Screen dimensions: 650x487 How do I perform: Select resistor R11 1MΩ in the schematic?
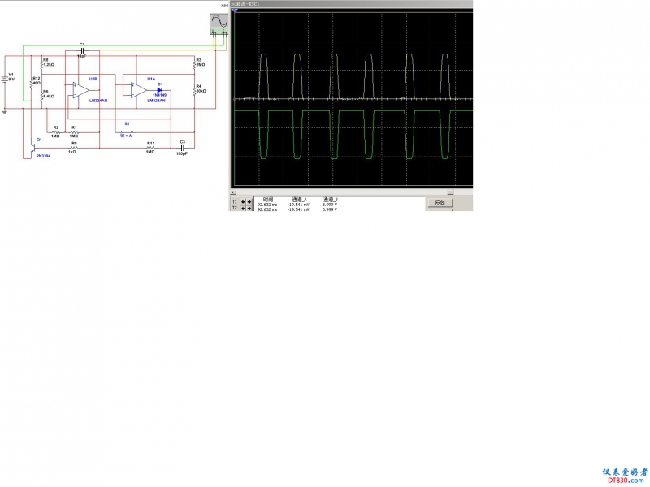click(150, 148)
